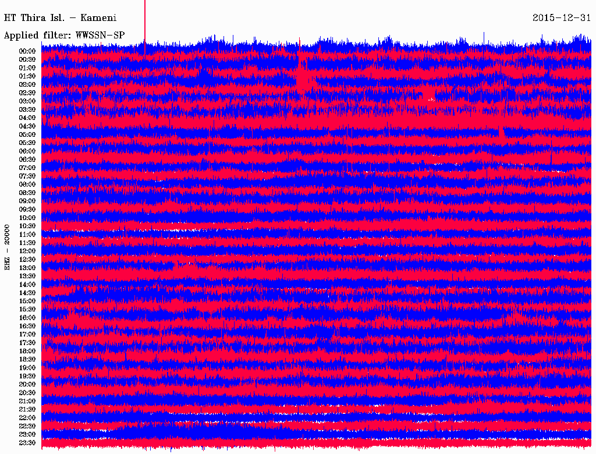Viewport: 596px width, 454px height.
Task: Click the 13:30 time label
Action: pos(27,276)
